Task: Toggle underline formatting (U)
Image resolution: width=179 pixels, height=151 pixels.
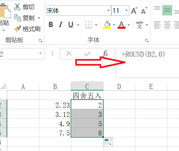Action: (71, 24)
